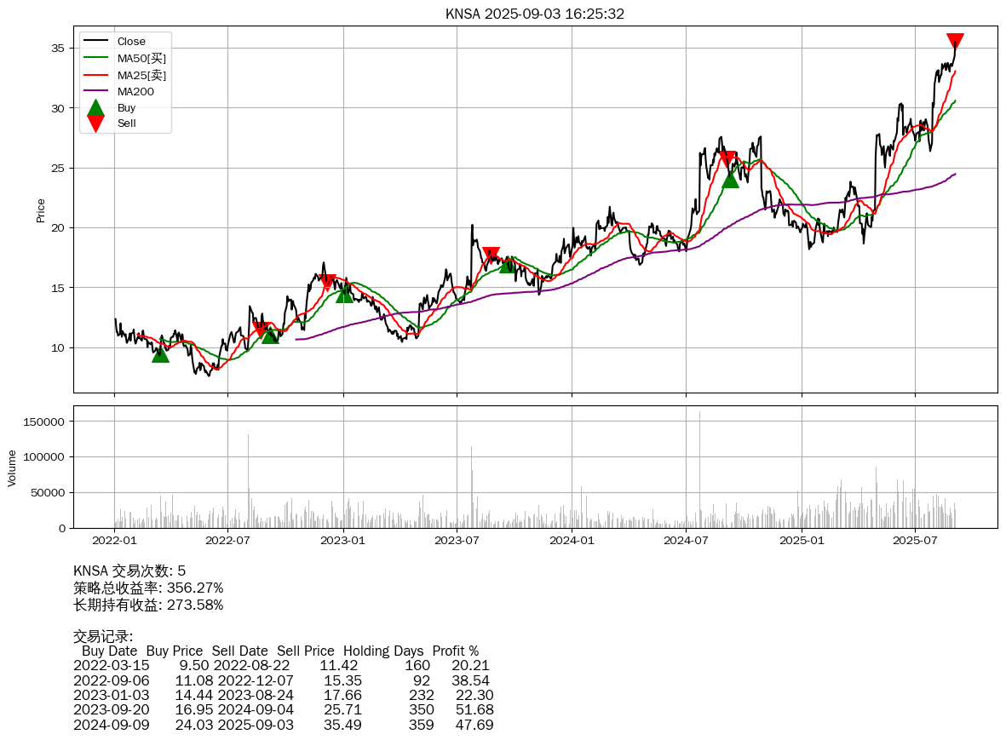Click the chart title KNSA 2025-09-03
The height and width of the screenshot is (740, 1006).
click(534, 14)
